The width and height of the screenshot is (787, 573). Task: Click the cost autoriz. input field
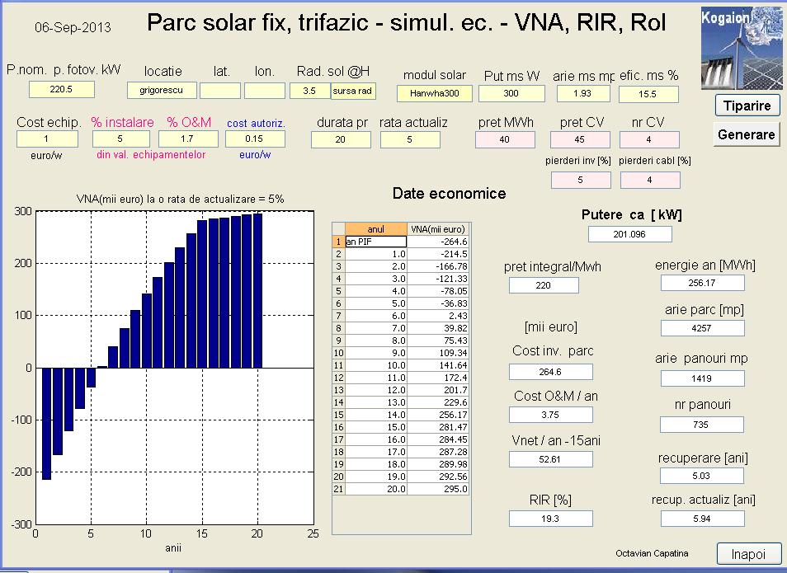coord(255,139)
